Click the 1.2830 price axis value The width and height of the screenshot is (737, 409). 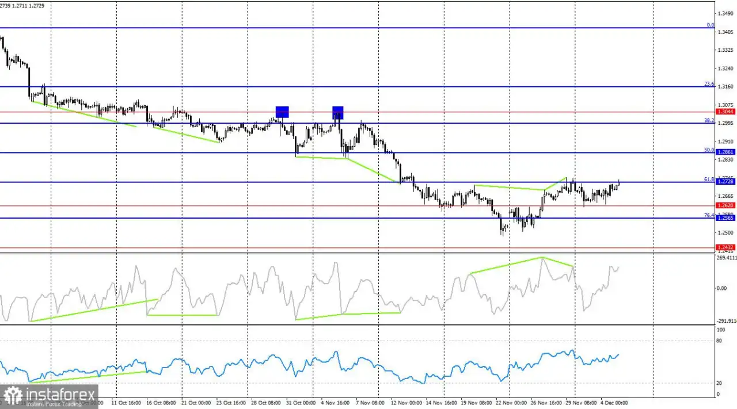click(x=724, y=159)
